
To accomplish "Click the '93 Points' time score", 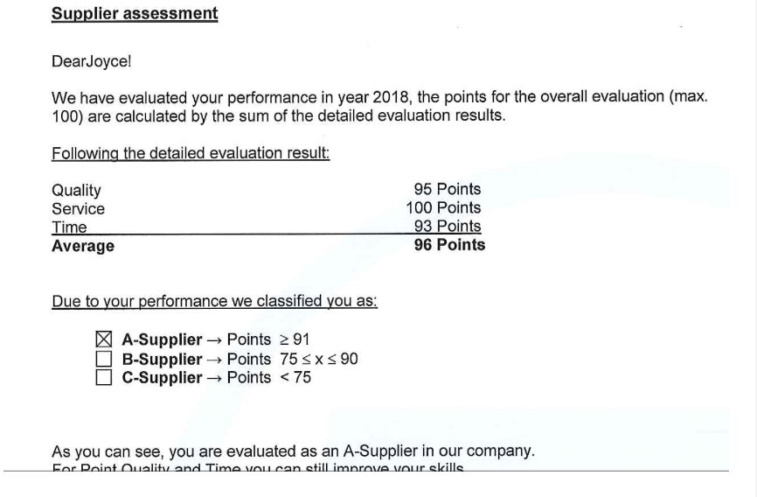I will point(447,227).
